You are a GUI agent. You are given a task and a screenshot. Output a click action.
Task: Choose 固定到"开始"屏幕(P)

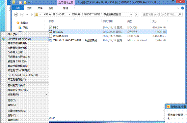[x=25, y=70]
